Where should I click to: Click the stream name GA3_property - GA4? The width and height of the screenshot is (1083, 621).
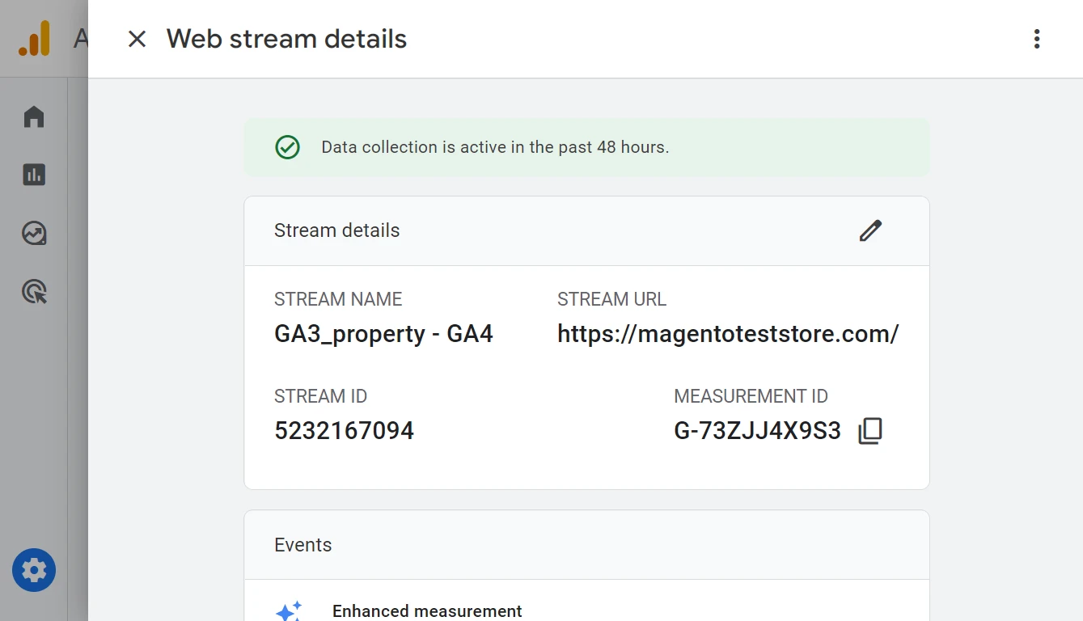click(x=383, y=334)
